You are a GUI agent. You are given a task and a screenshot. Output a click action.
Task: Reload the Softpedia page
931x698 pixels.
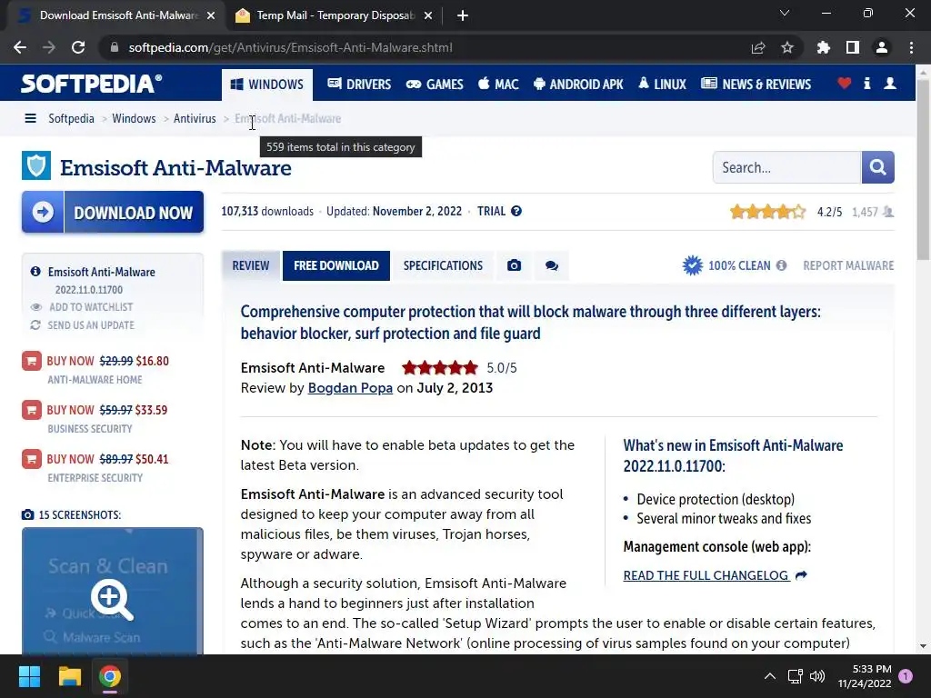[x=78, y=47]
